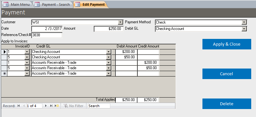Expand InvoiceID dropdown in $50.00 credit row
This screenshot has width=256, height=117.
(x=27, y=68)
